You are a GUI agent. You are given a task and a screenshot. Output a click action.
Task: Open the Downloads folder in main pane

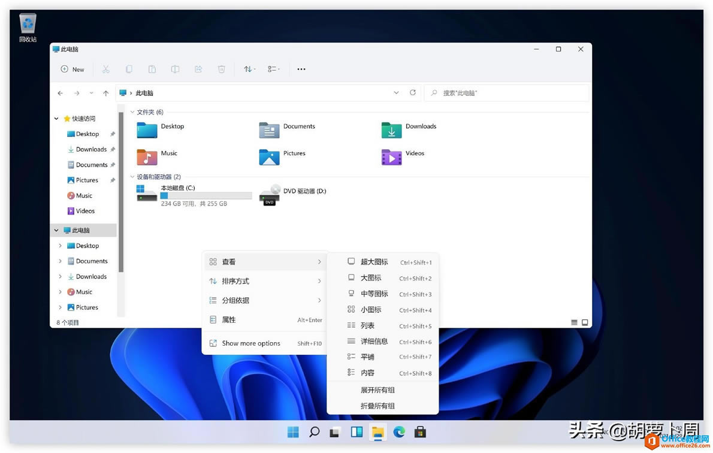point(409,129)
